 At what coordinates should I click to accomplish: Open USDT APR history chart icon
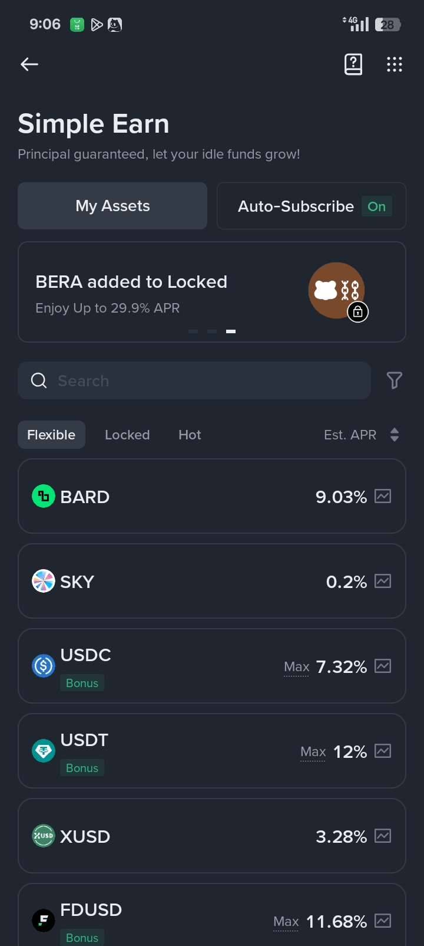coord(383,751)
